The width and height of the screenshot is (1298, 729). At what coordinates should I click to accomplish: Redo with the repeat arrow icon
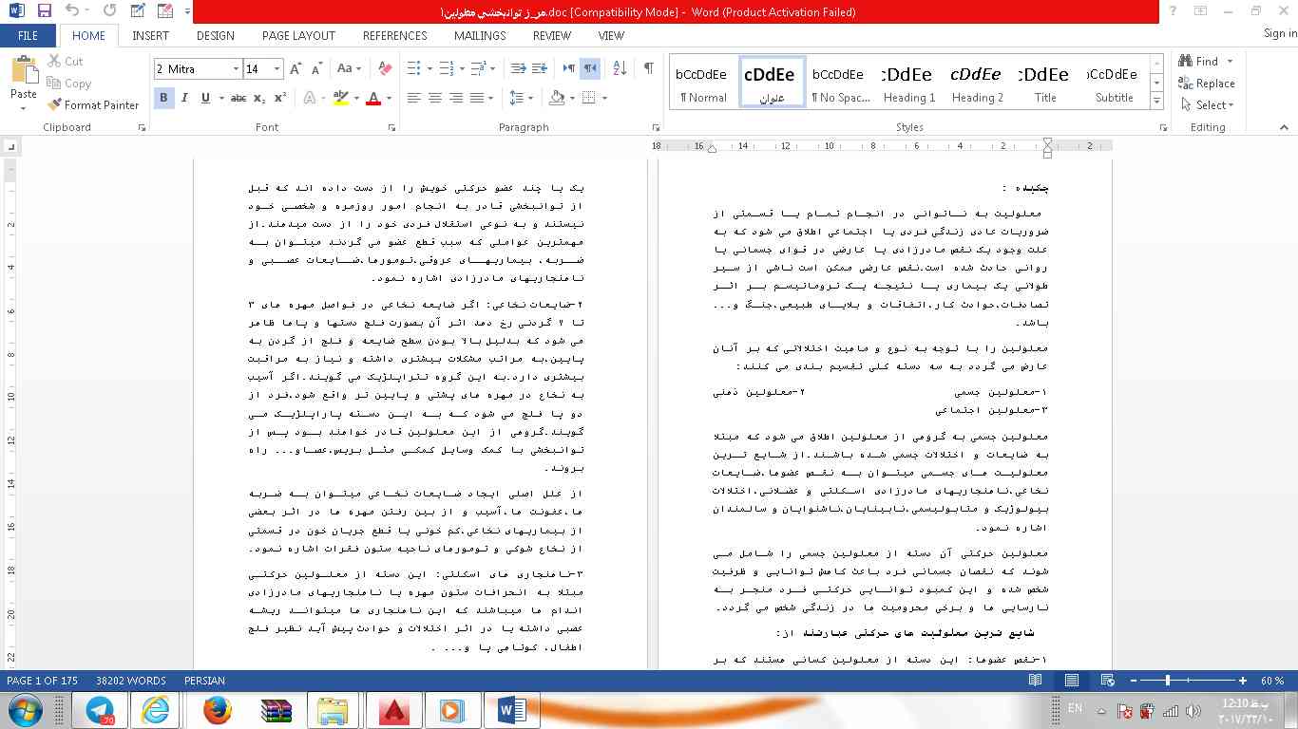tap(109, 11)
